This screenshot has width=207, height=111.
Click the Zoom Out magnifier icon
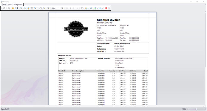(x=48, y=8)
